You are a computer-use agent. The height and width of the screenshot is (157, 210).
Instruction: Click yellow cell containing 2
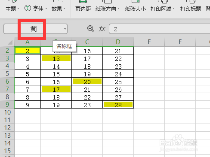(28, 51)
